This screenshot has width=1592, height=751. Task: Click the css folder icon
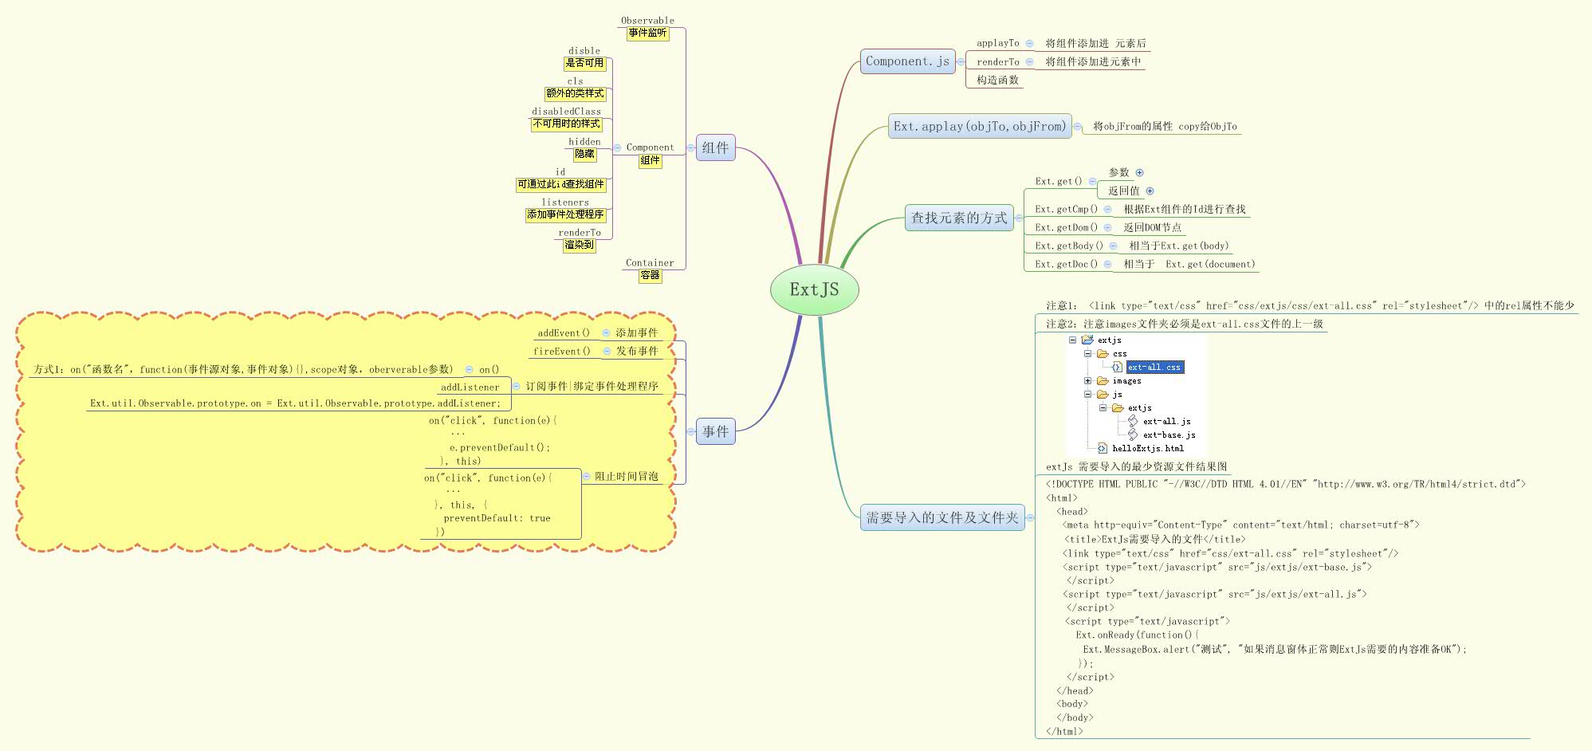pyautogui.click(x=1103, y=353)
